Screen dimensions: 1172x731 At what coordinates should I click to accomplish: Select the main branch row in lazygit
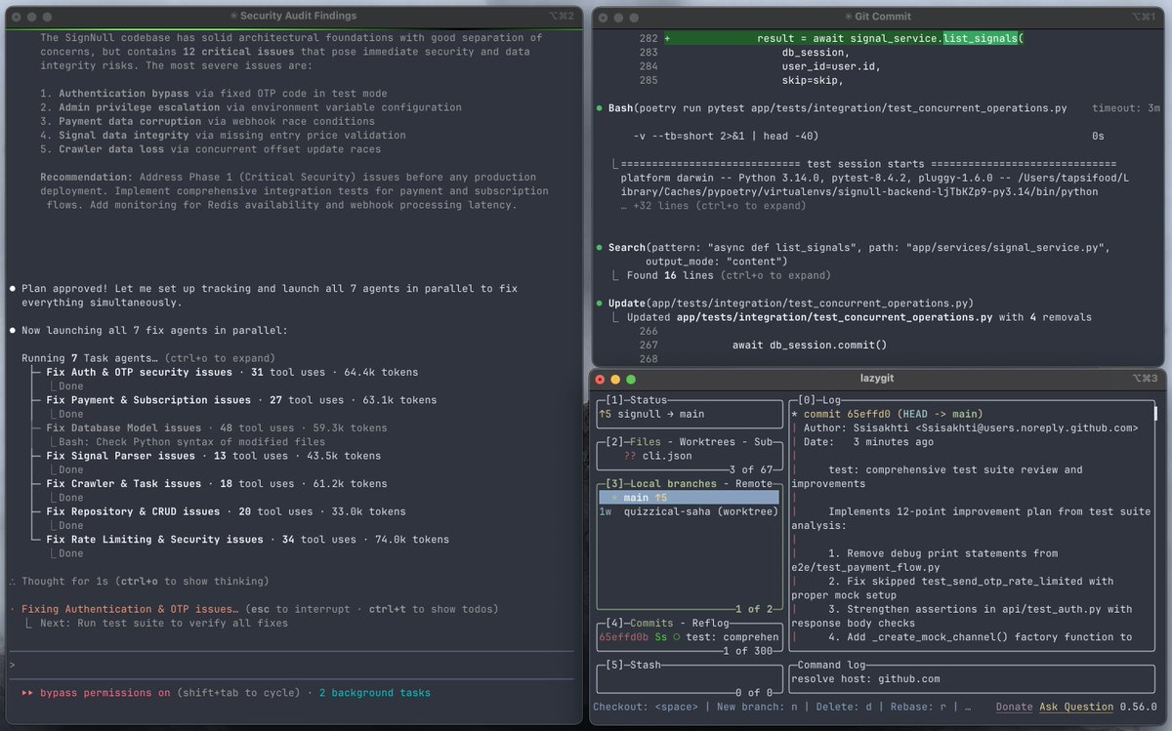click(689, 497)
